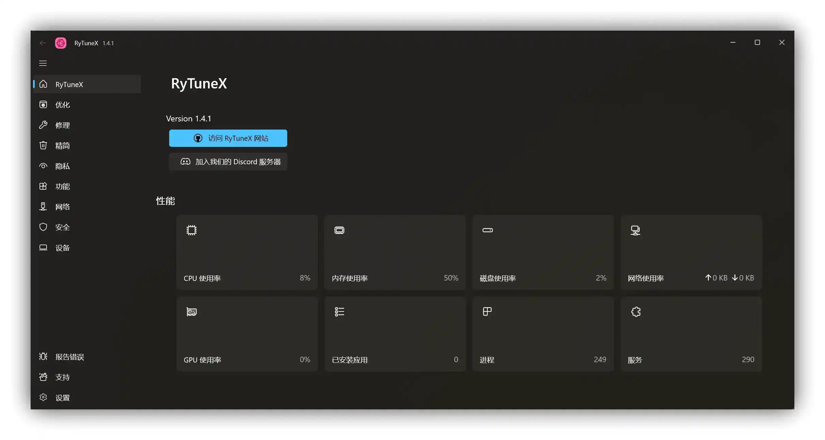
Task: Click 加入我们的 Discord 服务器 button
Action: coord(228,162)
